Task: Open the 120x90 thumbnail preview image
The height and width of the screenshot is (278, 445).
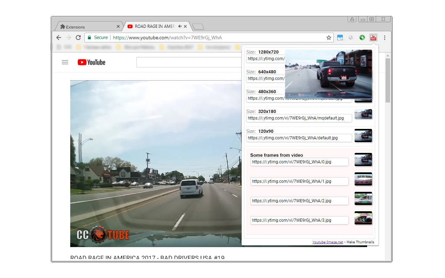Action: [363, 136]
